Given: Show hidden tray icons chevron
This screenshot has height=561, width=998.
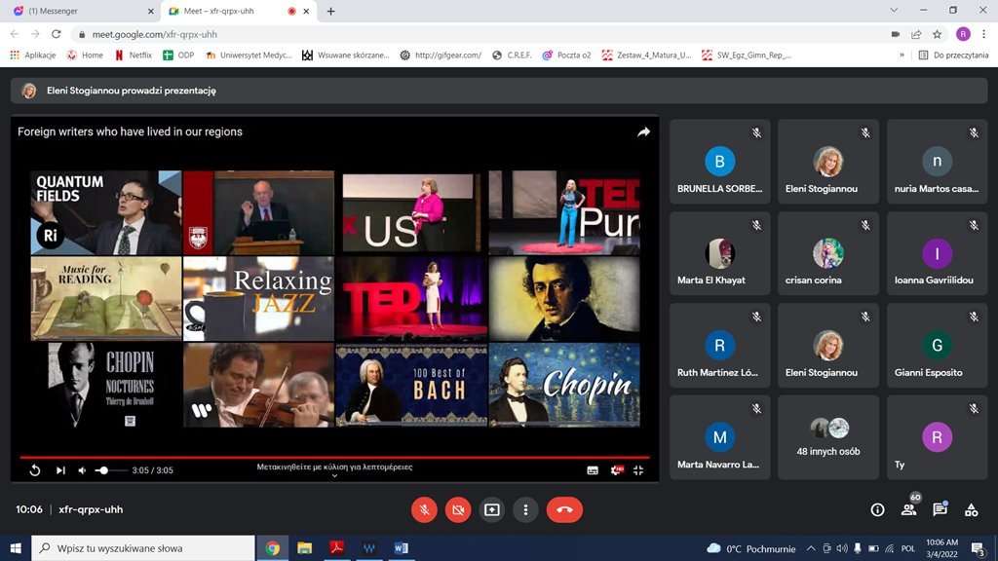Looking at the screenshot, I should (x=810, y=548).
